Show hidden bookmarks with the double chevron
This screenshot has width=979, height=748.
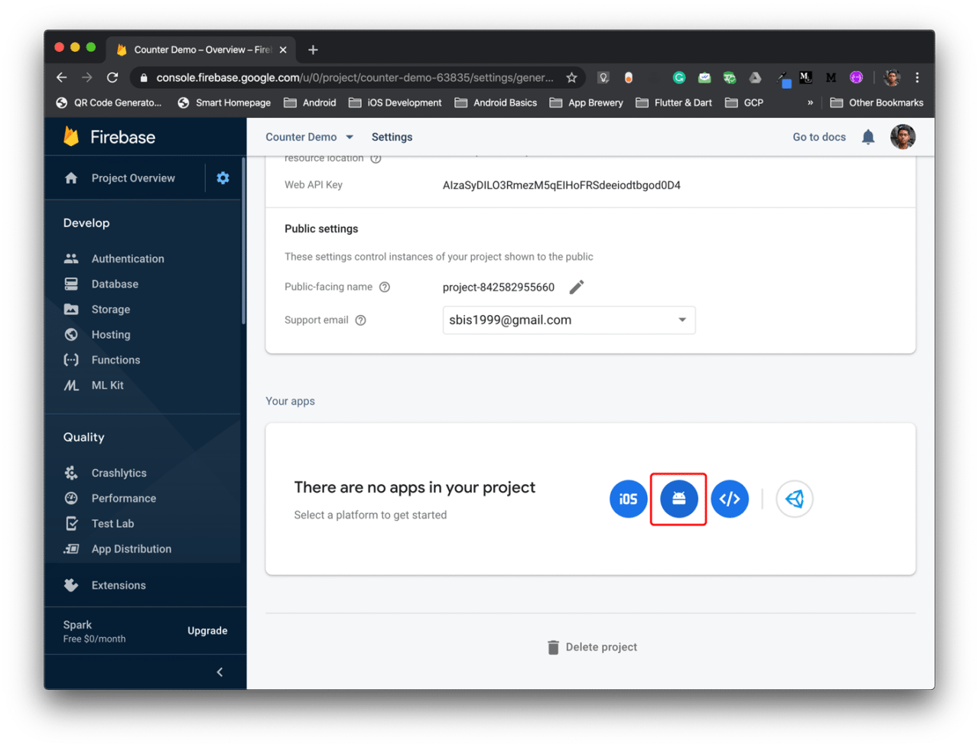click(810, 102)
